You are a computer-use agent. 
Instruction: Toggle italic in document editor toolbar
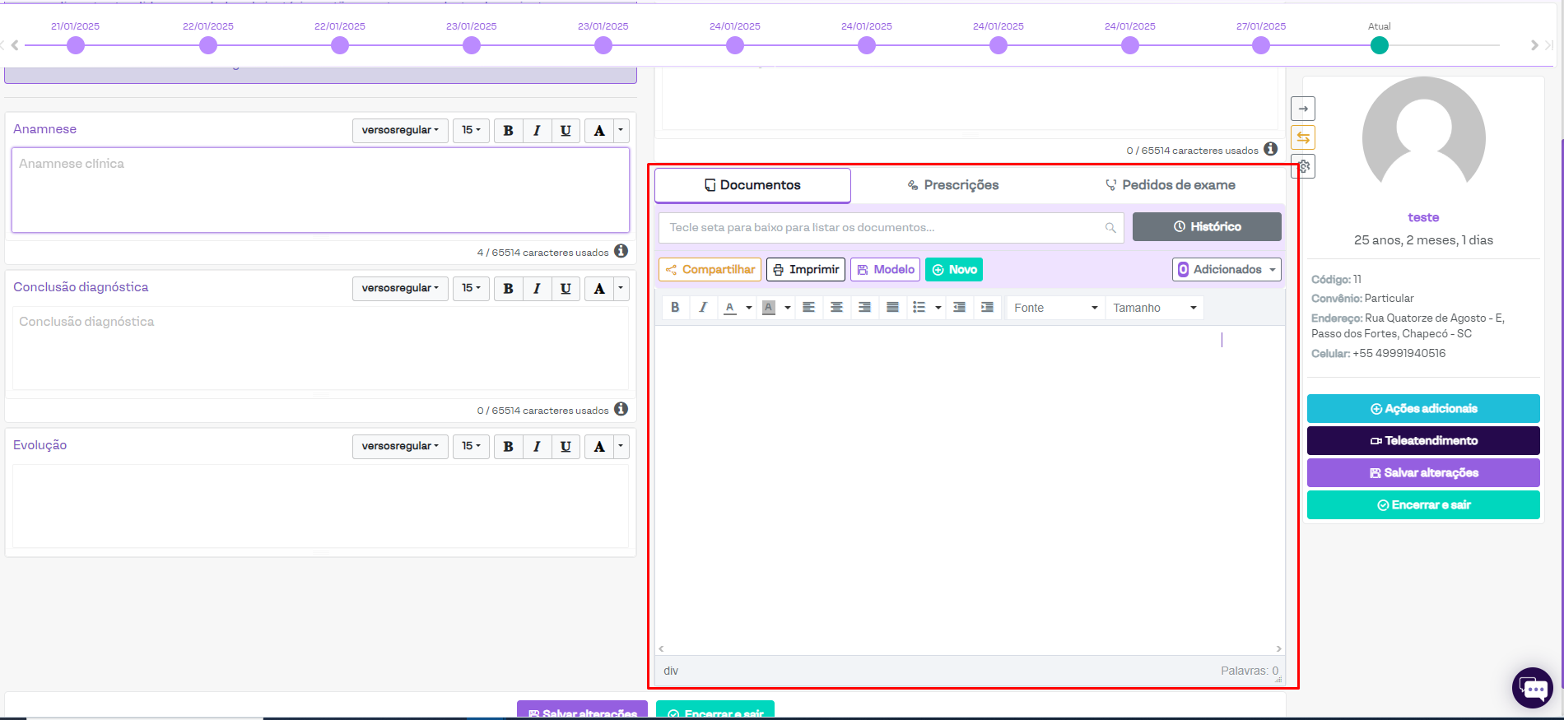point(702,308)
